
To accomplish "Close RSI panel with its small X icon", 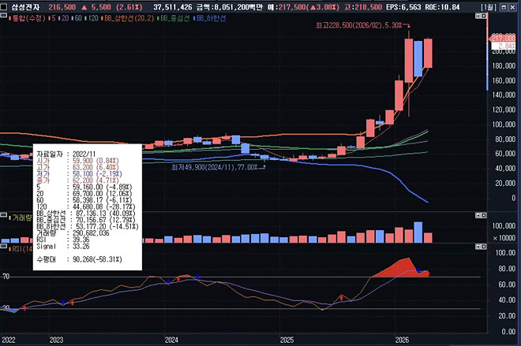I will click(x=483, y=247).
